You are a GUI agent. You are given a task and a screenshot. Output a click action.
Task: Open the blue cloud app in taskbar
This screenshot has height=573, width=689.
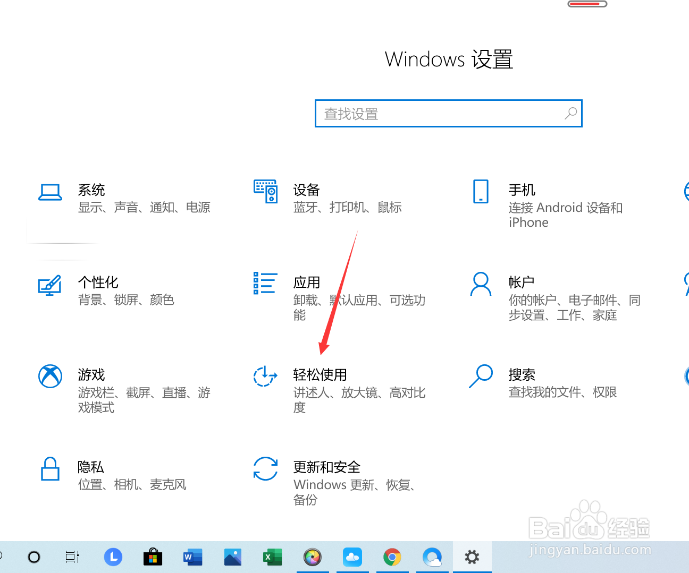[x=352, y=557]
